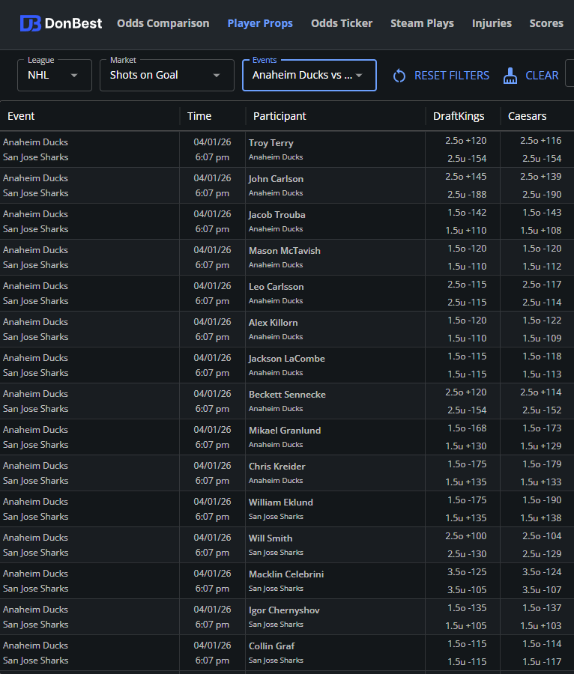Click the CLEAR button text
The height and width of the screenshot is (674, 574).
pos(542,76)
